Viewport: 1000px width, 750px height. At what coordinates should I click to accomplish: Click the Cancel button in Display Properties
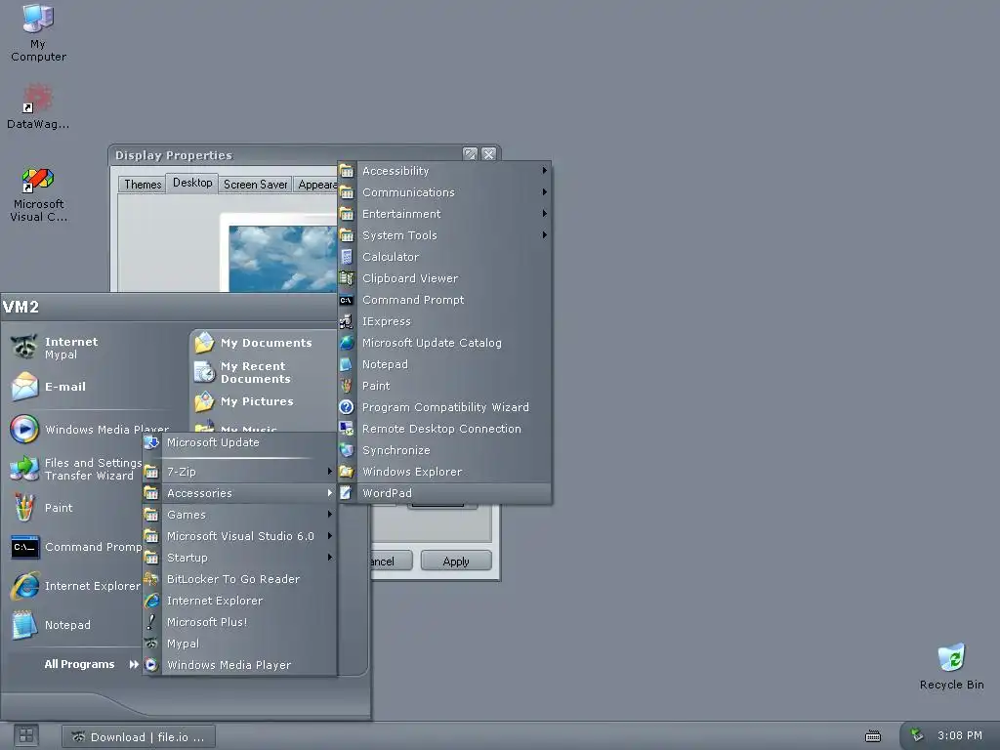[391, 562]
